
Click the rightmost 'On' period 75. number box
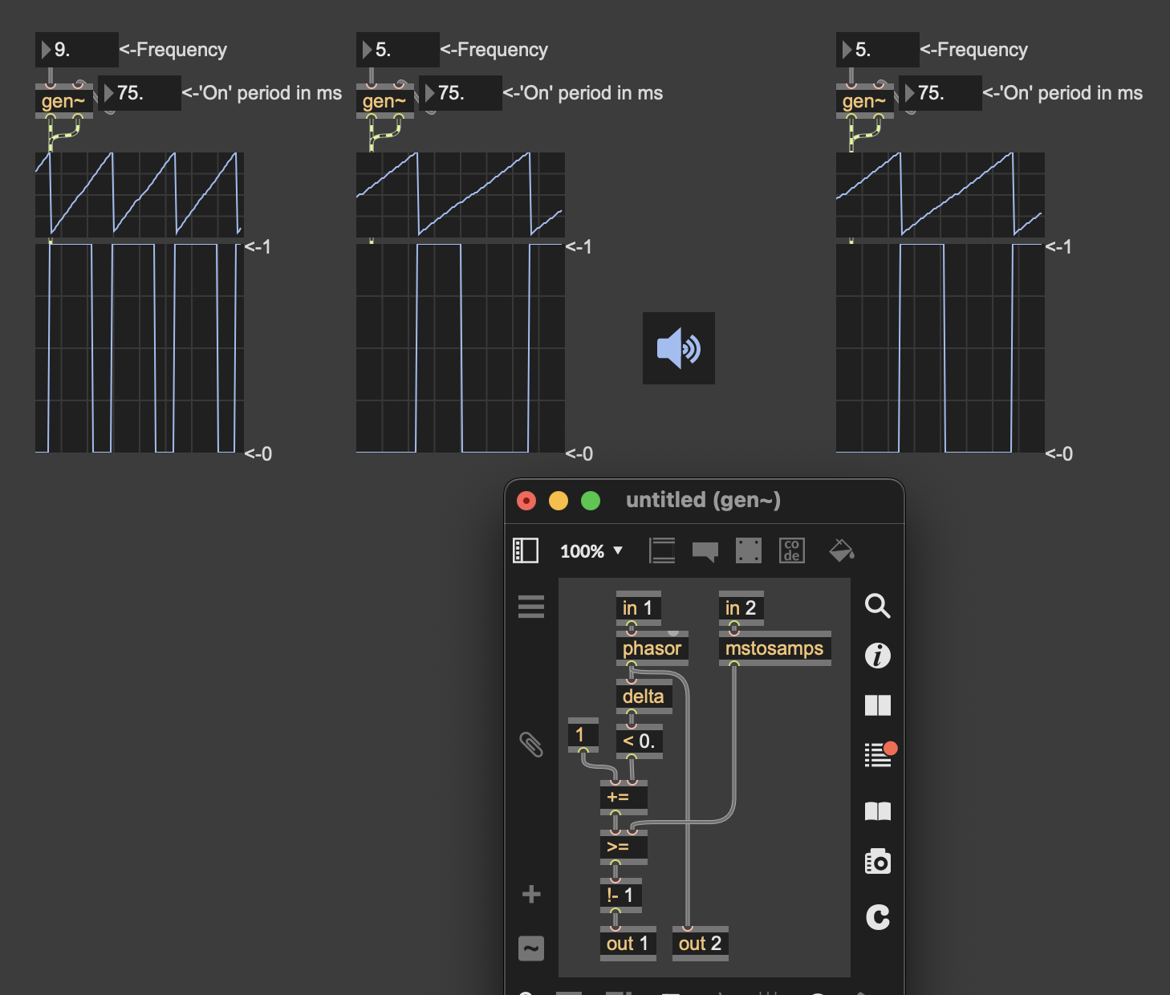[940, 93]
